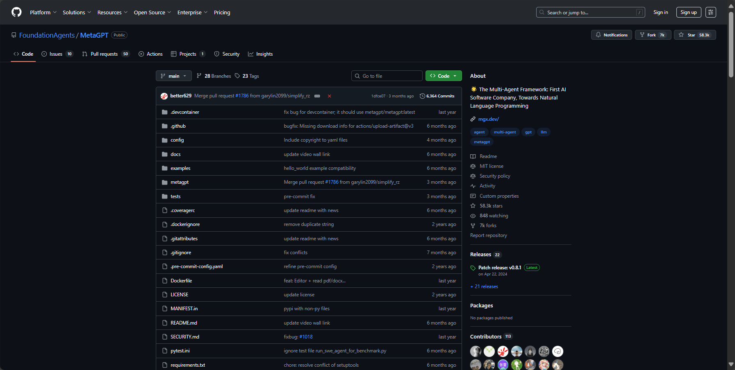
Task: Fork the repository with Fork button
Action: 653,35
